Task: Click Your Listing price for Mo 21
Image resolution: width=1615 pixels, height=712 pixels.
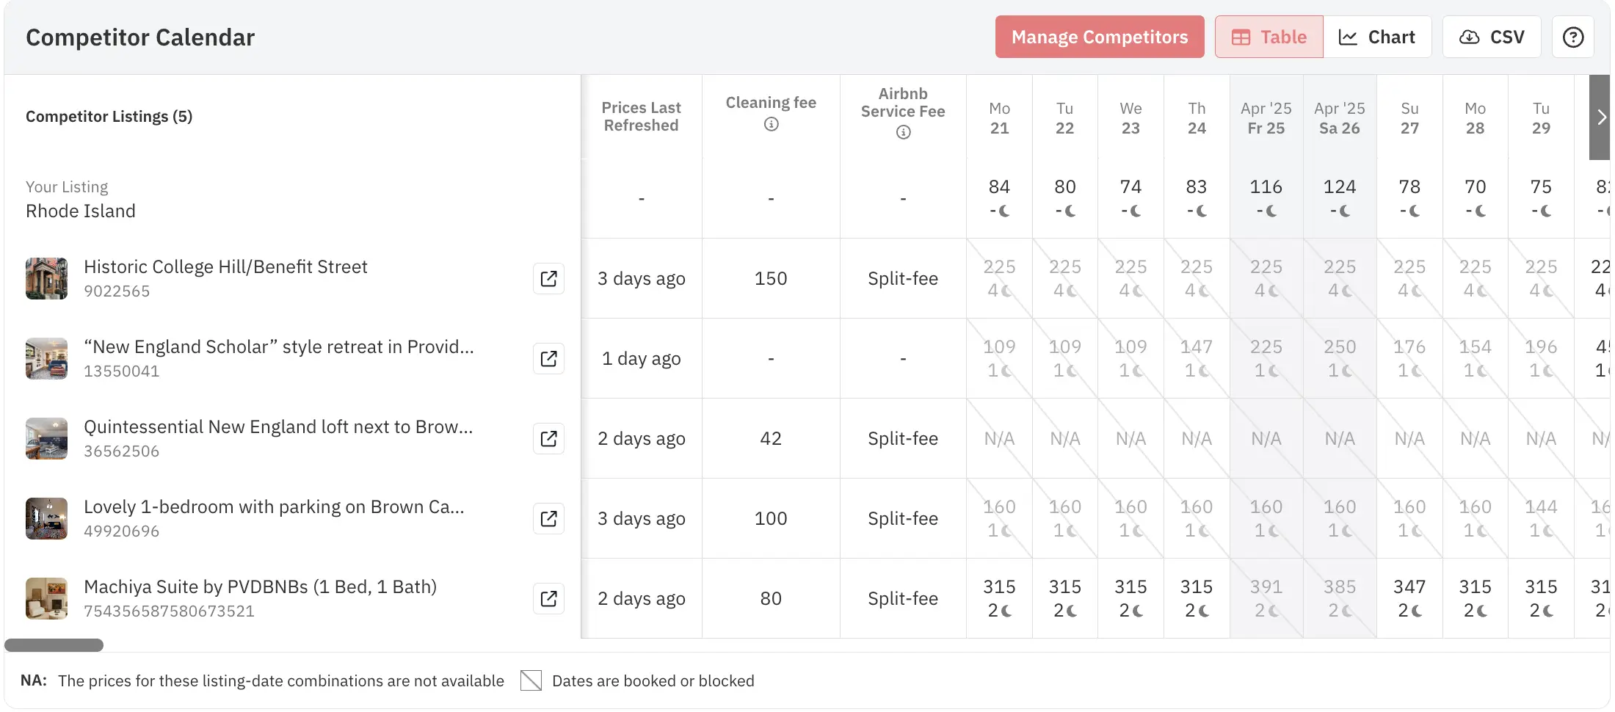Action: tap(999, 188)
